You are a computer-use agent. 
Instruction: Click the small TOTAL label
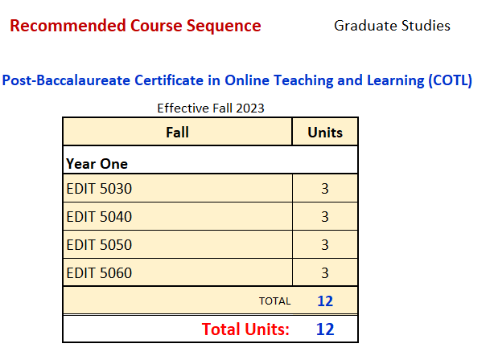274,301
